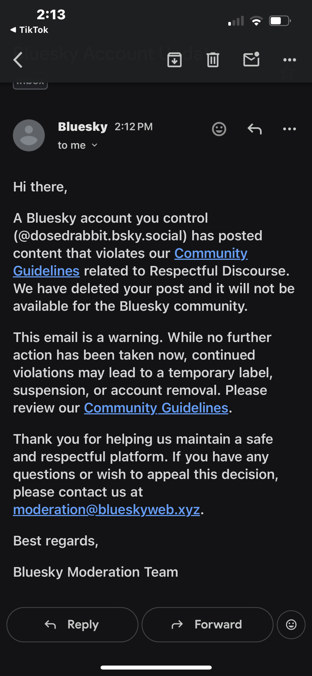Add emoji reaction beside the sender name
Image resolution: width=312 pixels, height=676 pixels.
click(x=219, y=129)
